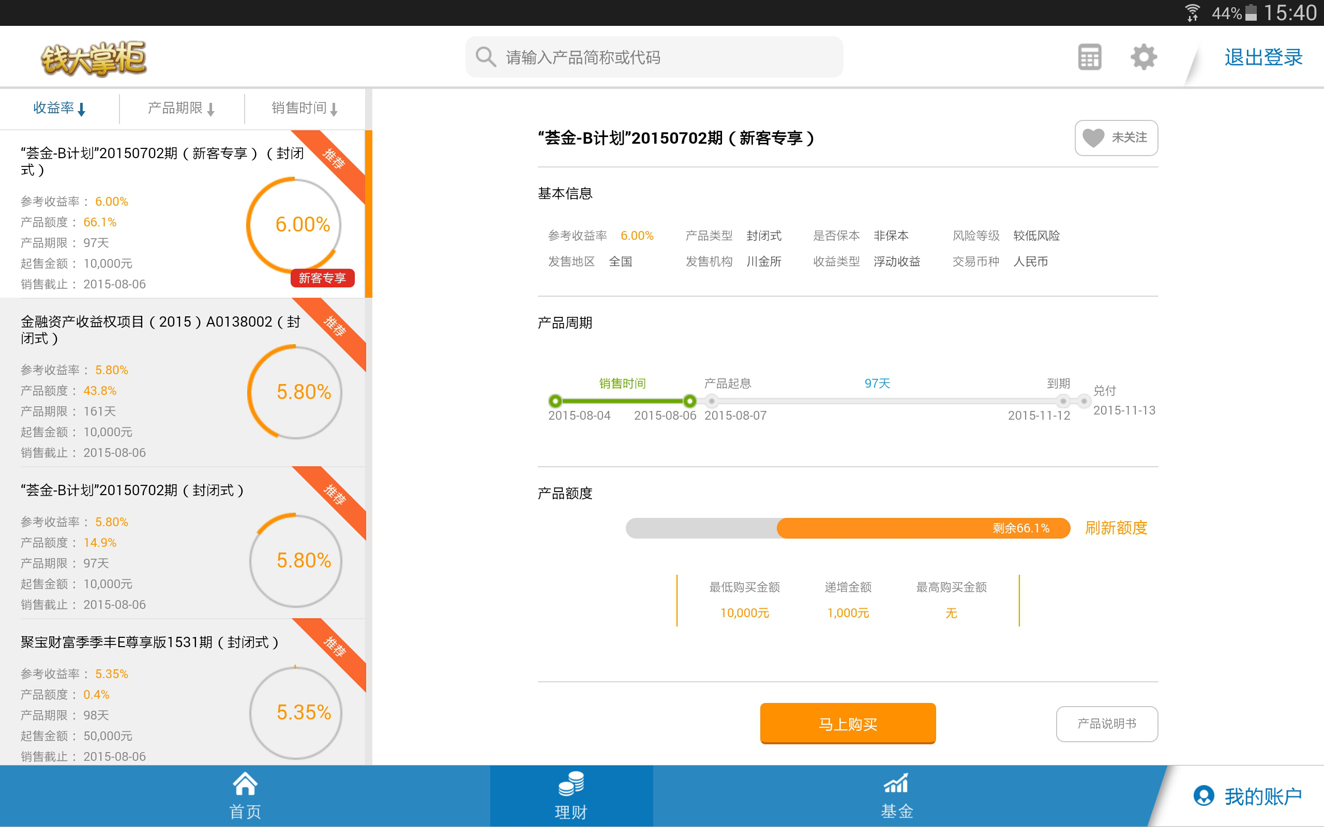Click the 15:40 clock

pos(1290,12)
